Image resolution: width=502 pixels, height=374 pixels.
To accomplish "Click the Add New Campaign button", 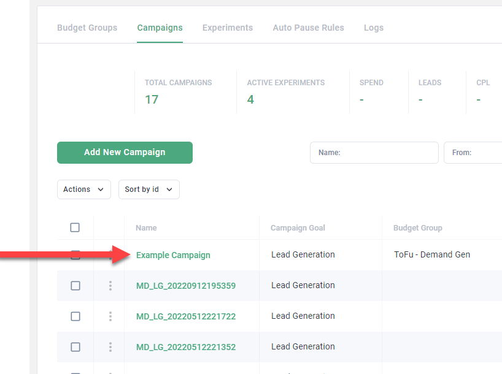I will tap(125, 153).
